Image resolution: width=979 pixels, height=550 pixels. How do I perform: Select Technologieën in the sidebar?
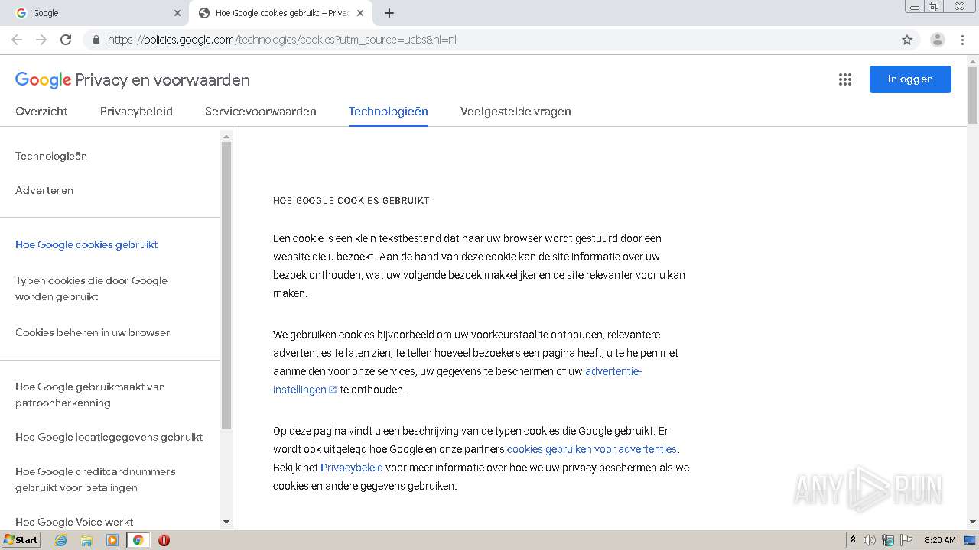(51, 156)
